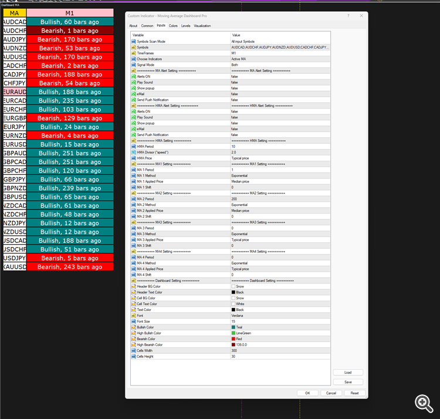
Task: Click the icon beside Font row
Action: coord(134,316)
